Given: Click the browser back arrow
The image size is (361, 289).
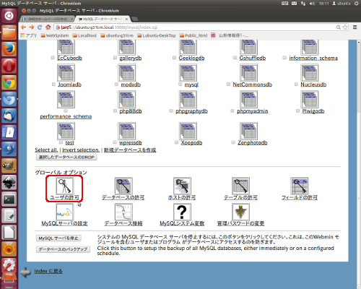Looking at the screenshot, I should [x=23, y=27].
